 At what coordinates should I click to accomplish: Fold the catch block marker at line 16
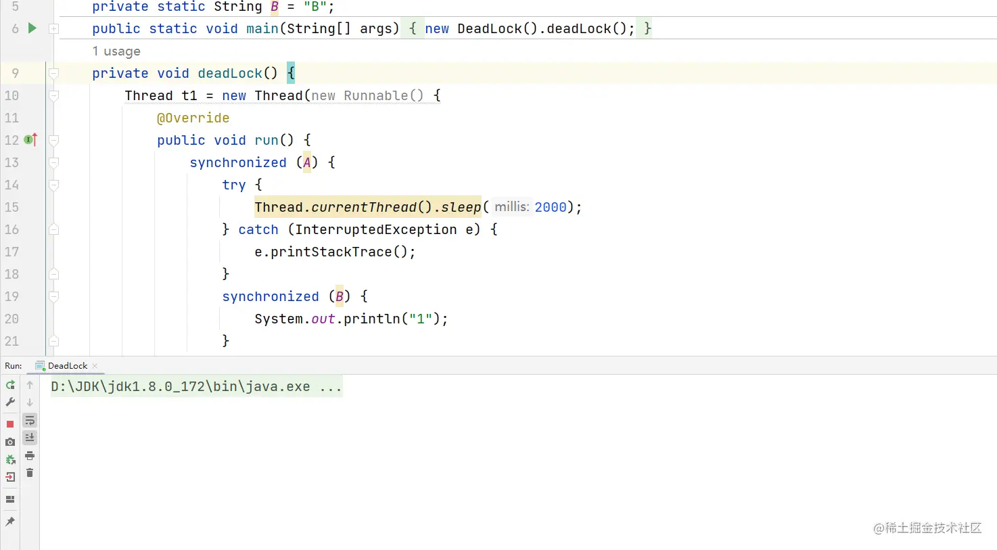[54, 229]
